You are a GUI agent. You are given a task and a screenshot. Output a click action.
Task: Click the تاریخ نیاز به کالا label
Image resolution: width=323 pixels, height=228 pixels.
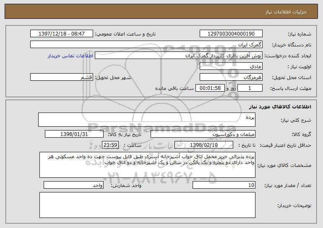click(125, 135)
